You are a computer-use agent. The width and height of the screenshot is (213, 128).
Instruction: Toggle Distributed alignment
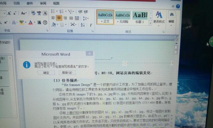tap(77, 18)
